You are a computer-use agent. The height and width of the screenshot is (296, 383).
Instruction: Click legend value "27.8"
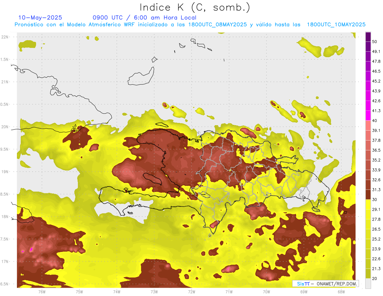tap(376, 219)
